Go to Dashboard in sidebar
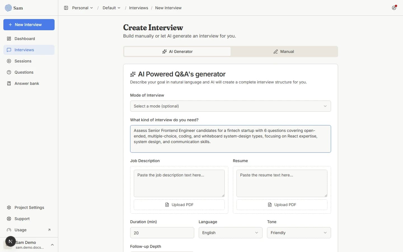 [29, 39]
